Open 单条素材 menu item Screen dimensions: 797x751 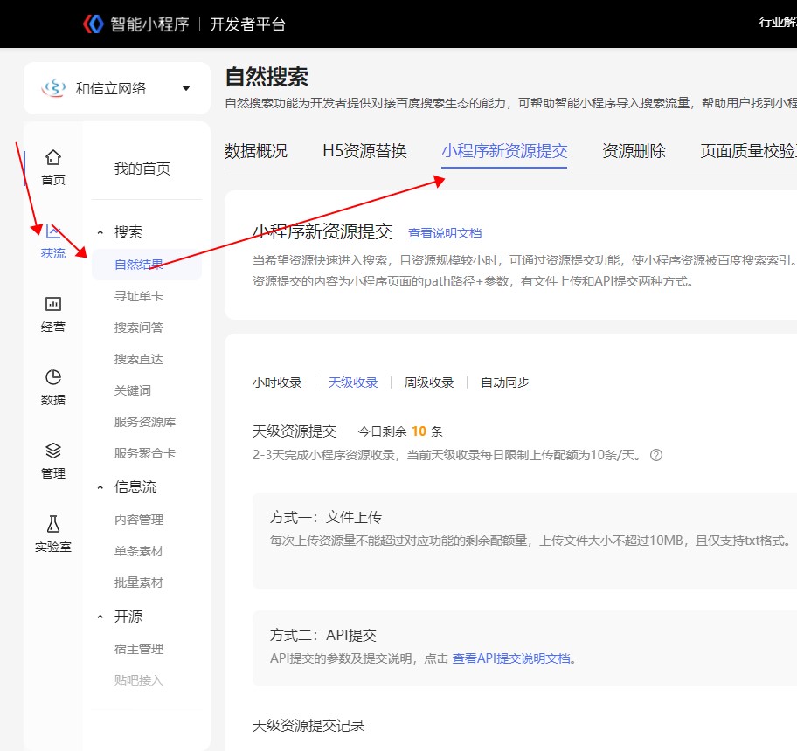[139, 551]
